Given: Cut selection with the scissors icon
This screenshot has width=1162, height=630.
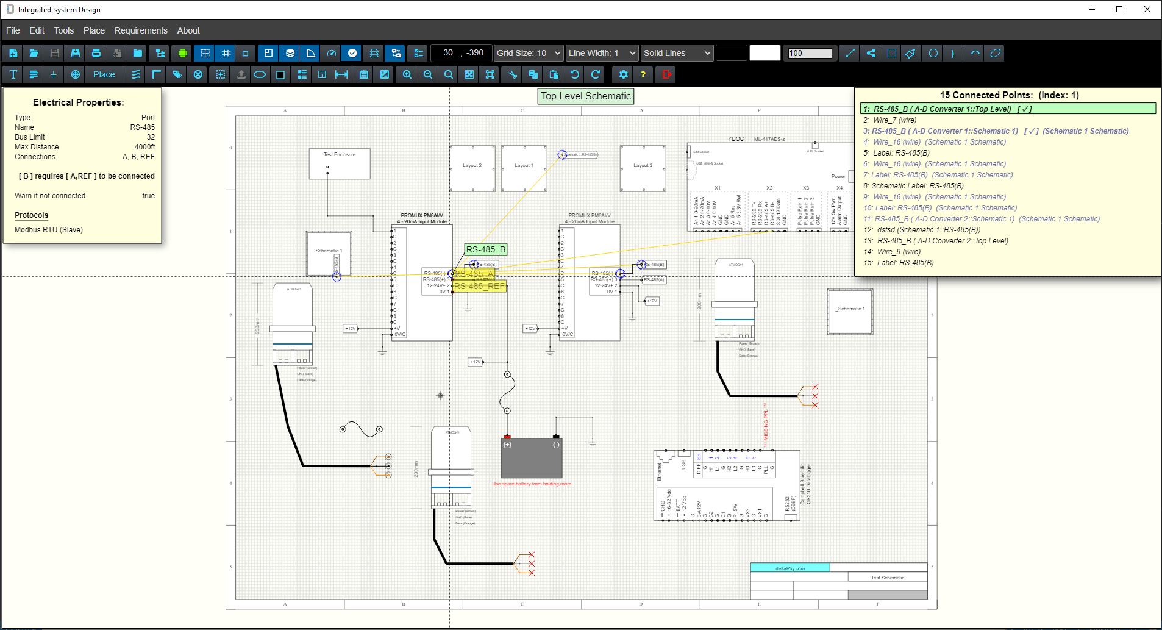Looking at the screenshot, I should click(512, 74).
